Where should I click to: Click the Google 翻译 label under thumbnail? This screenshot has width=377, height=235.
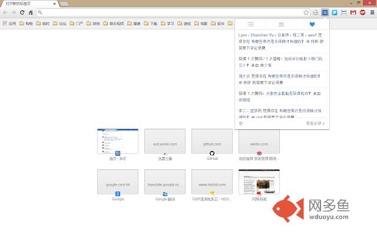click(165, 199)
